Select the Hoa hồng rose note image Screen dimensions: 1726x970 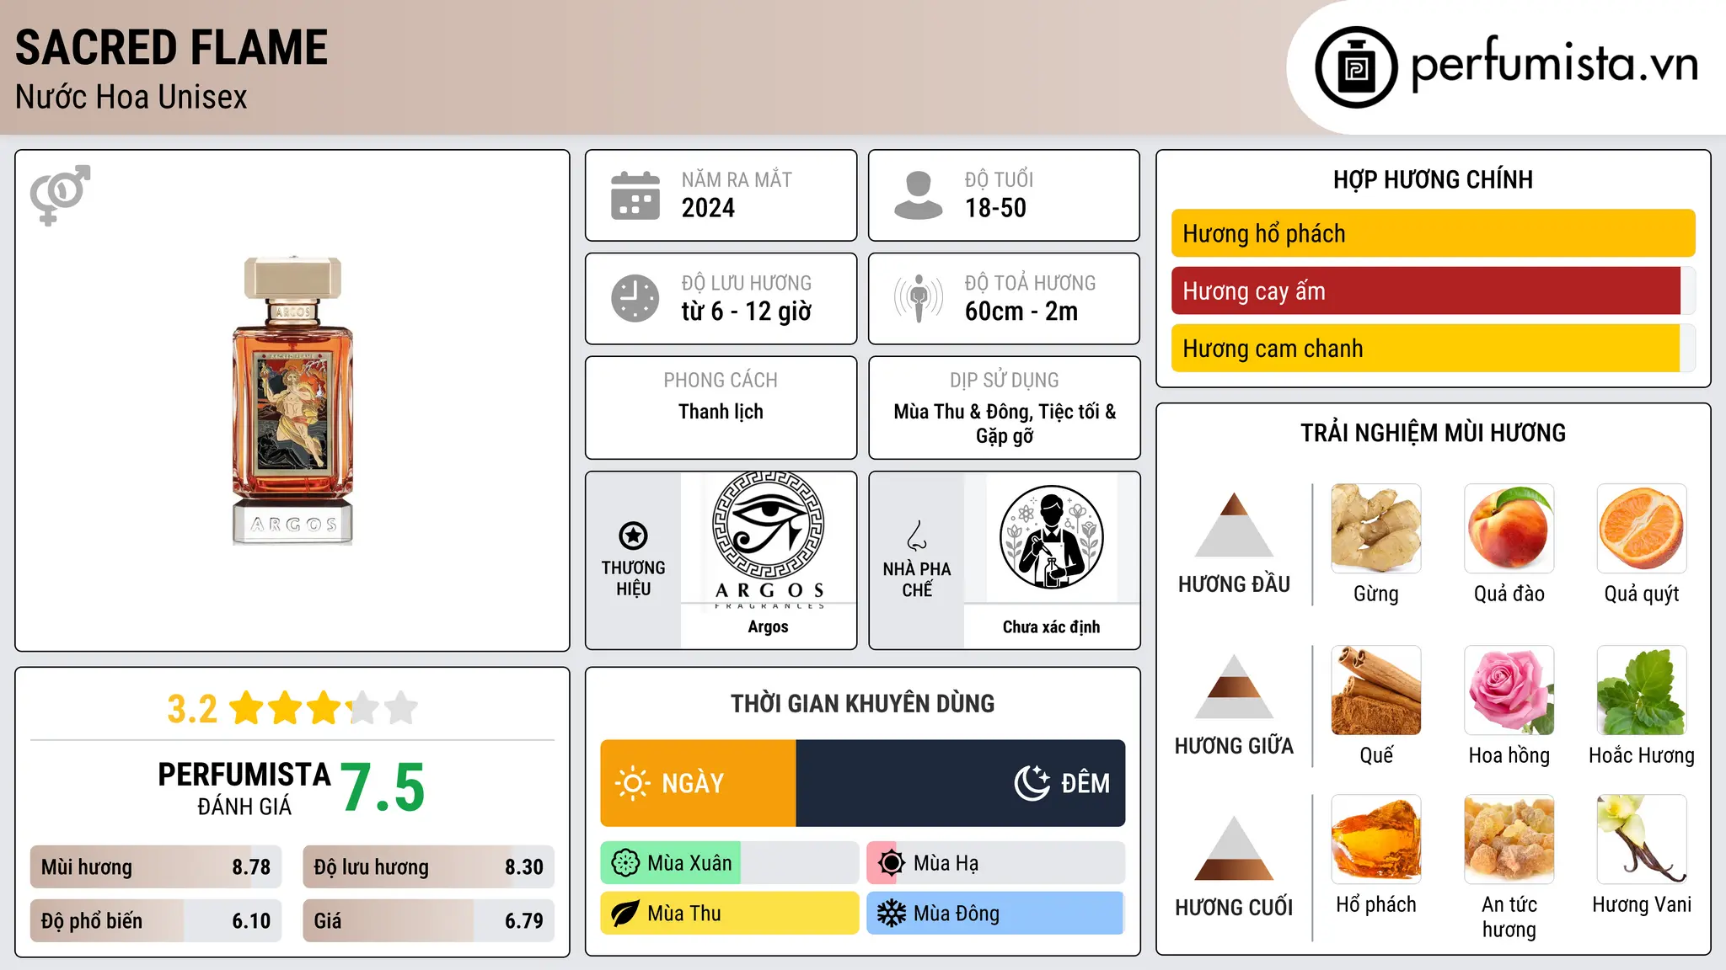(x=1509, y=690)
